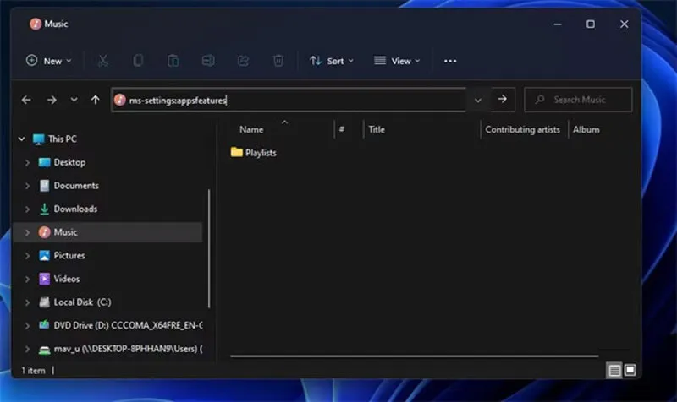The width and height of the screenshot is (677, 402).
Task: Sort by the Name column header
Action: (x=251, y=129)
